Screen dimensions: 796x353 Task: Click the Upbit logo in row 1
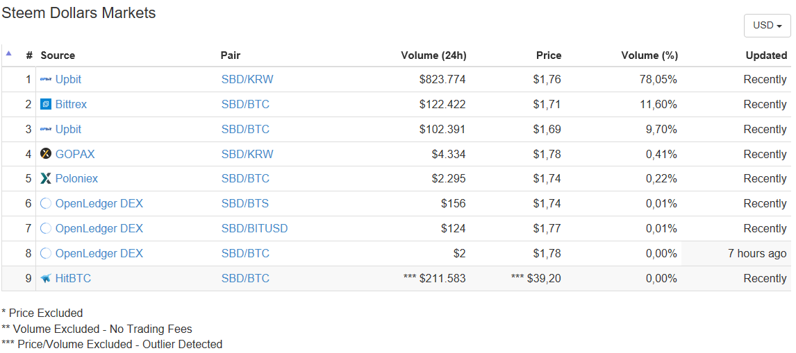[x=46, y=80]
